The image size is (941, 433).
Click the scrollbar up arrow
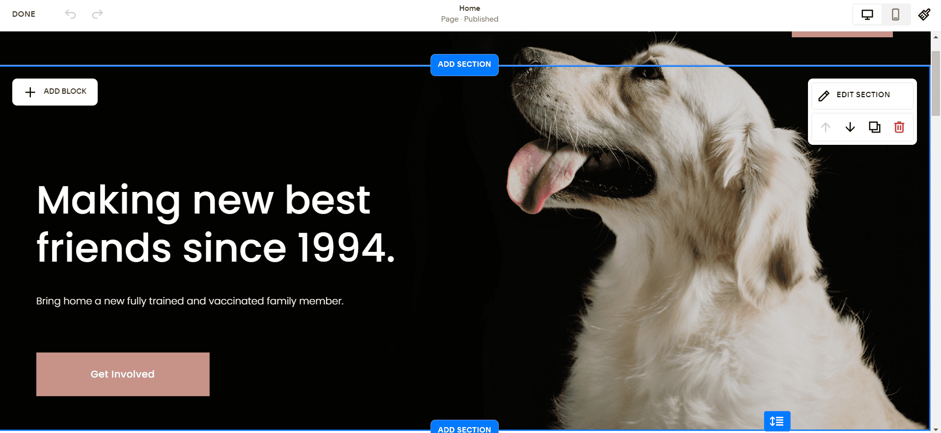tap(936, 36)
